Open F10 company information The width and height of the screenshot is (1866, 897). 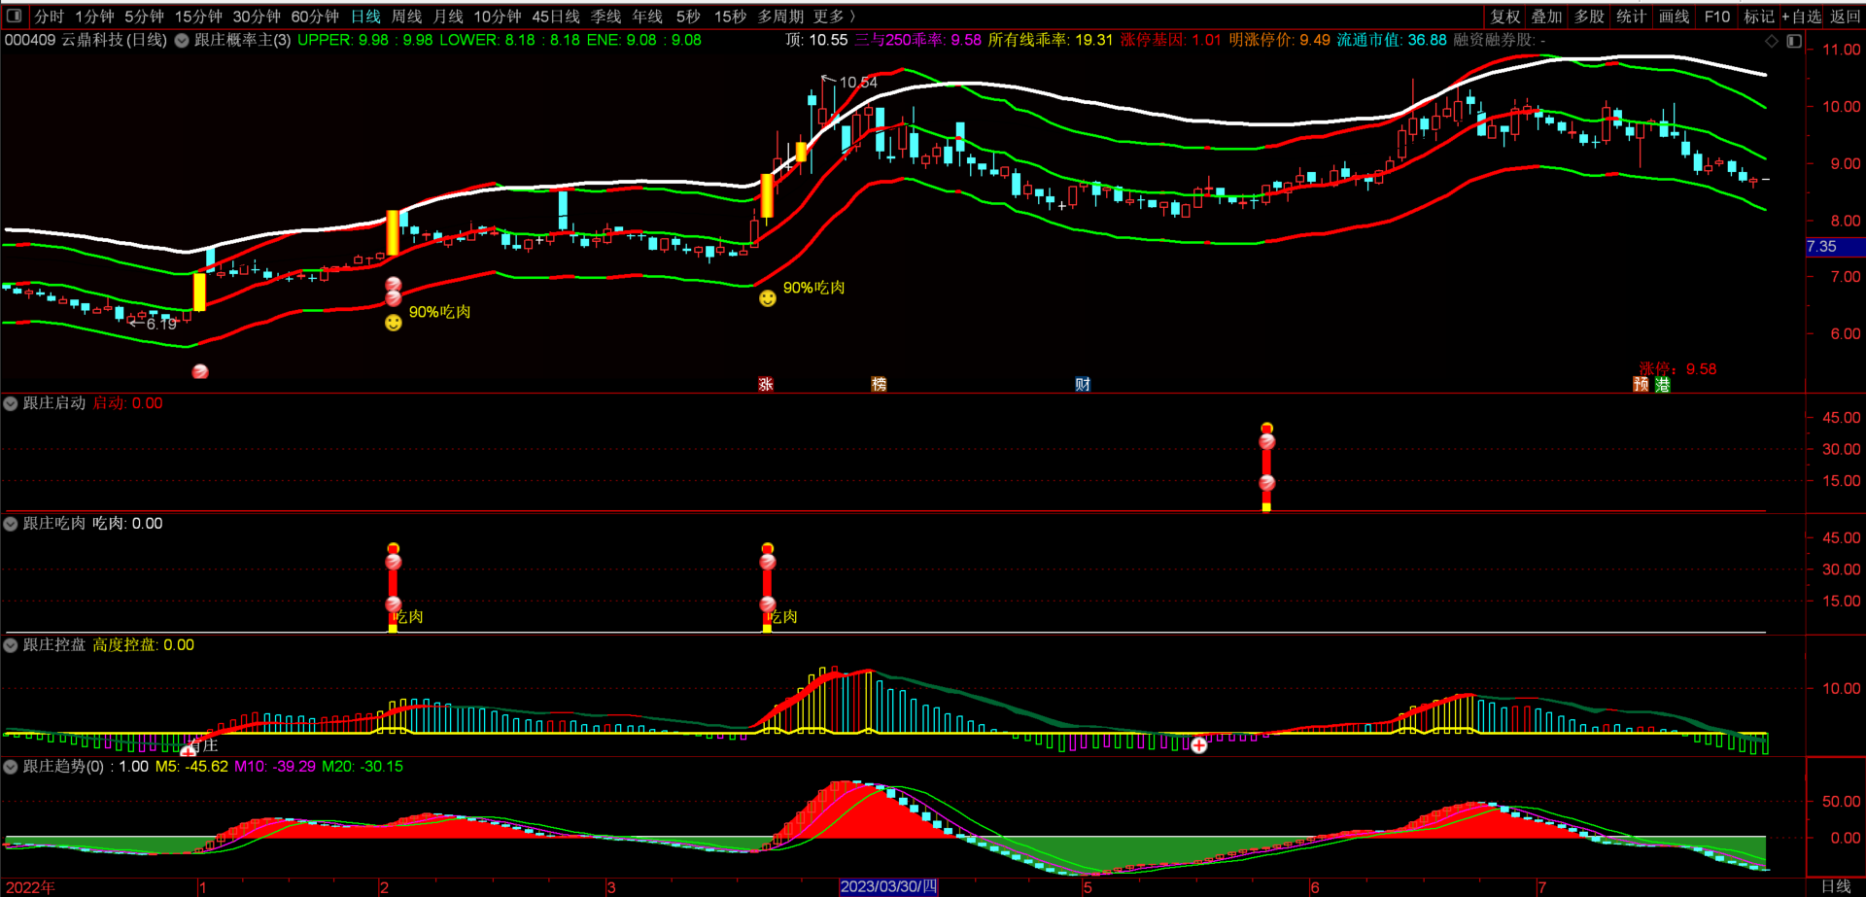(x=1717, y=17)
